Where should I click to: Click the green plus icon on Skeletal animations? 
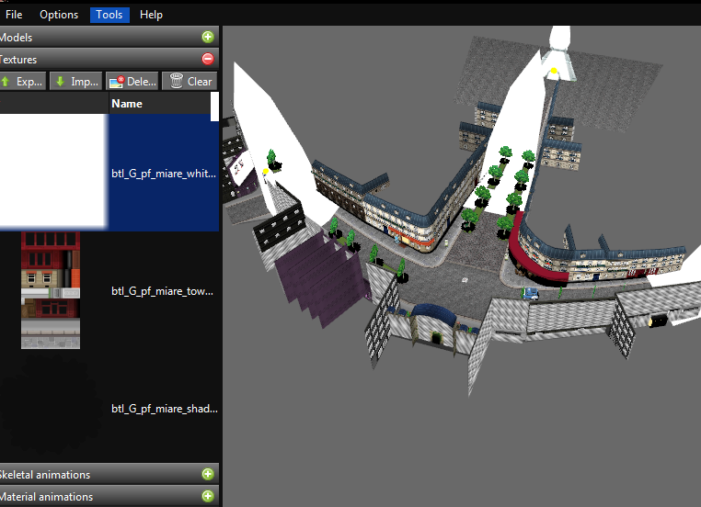(x=208, y=474)
